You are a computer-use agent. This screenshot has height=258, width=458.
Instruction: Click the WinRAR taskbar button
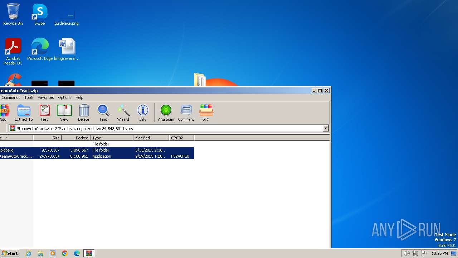click(x=89, y=253)
